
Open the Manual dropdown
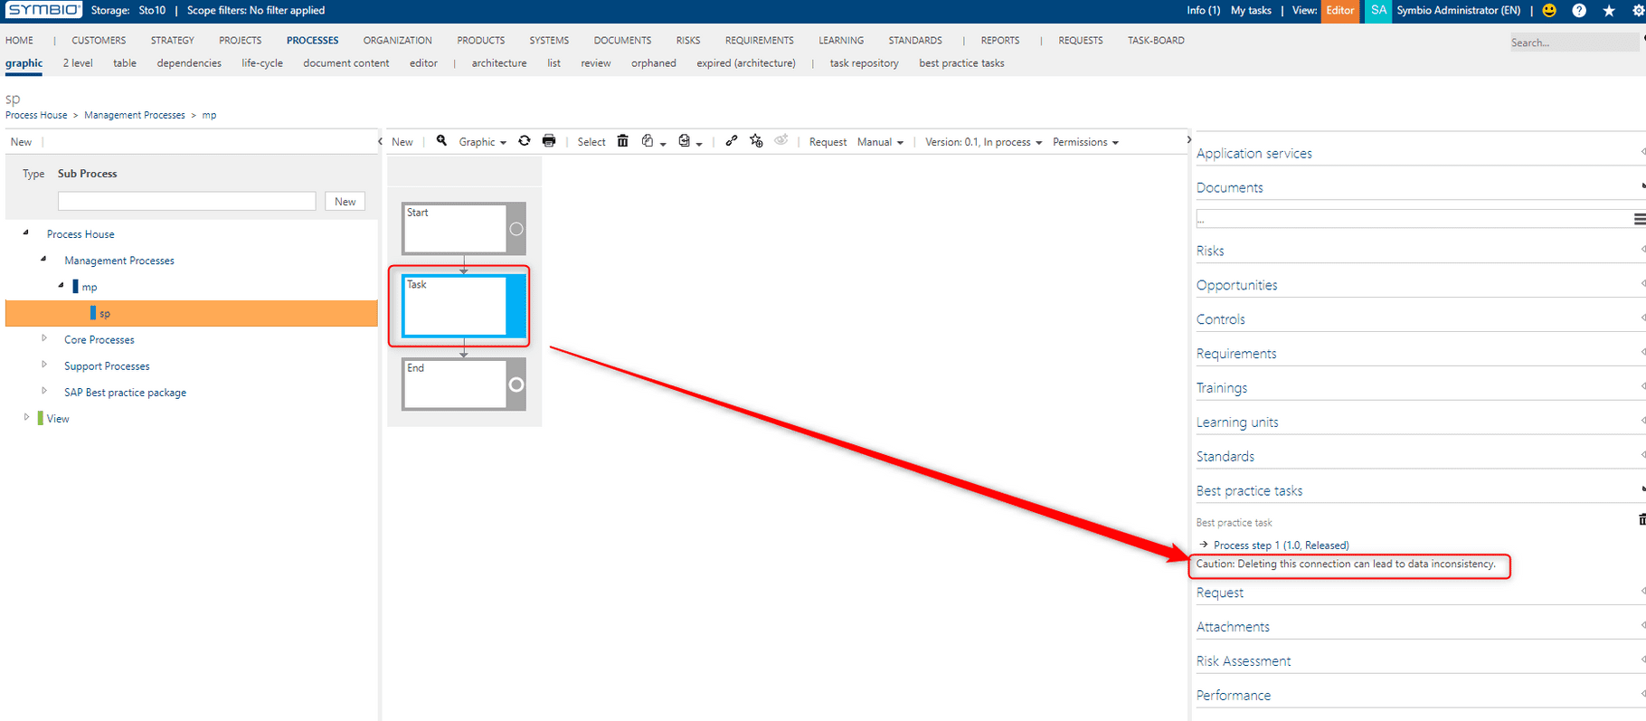coord(880,142)
